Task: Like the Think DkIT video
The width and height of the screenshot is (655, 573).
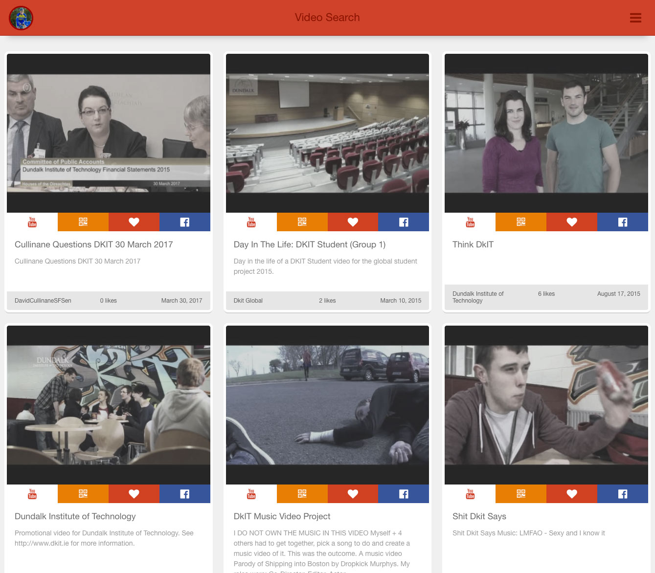Action: point(572,222)
